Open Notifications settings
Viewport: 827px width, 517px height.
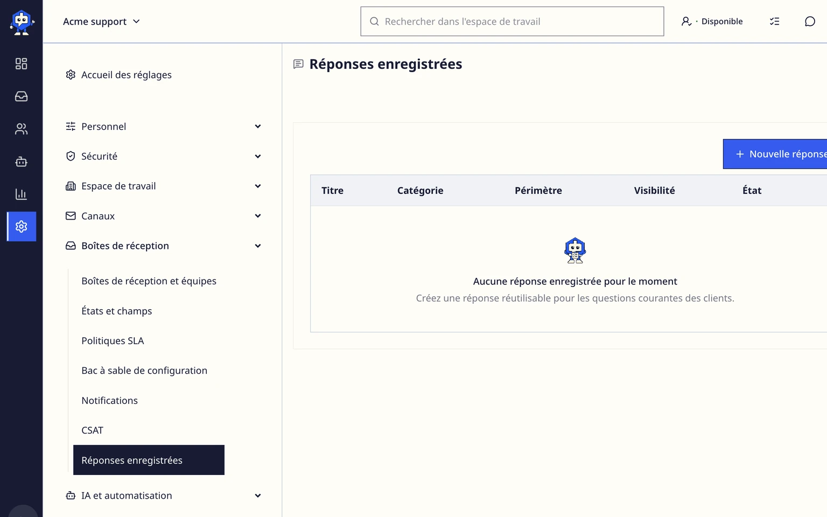(x=149, y=401)
